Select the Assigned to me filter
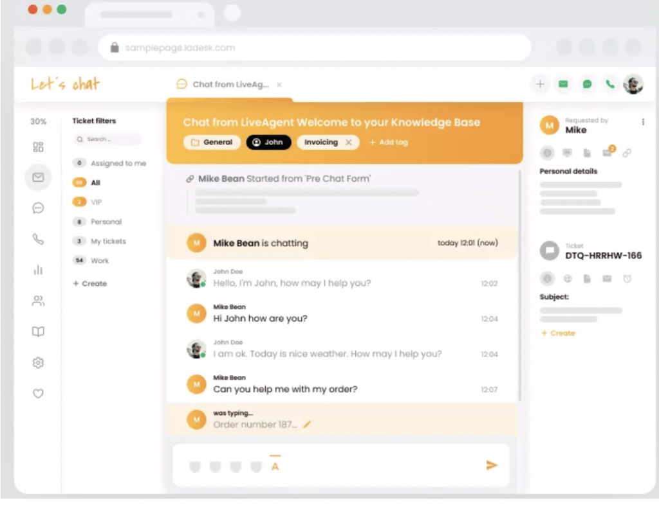This screenshot has height=505, width=659. coord(110,163)
